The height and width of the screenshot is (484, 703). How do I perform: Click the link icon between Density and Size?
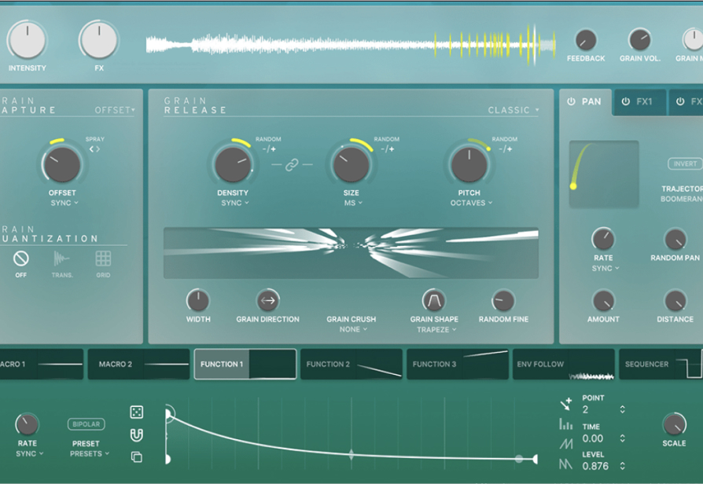[292, 166]
